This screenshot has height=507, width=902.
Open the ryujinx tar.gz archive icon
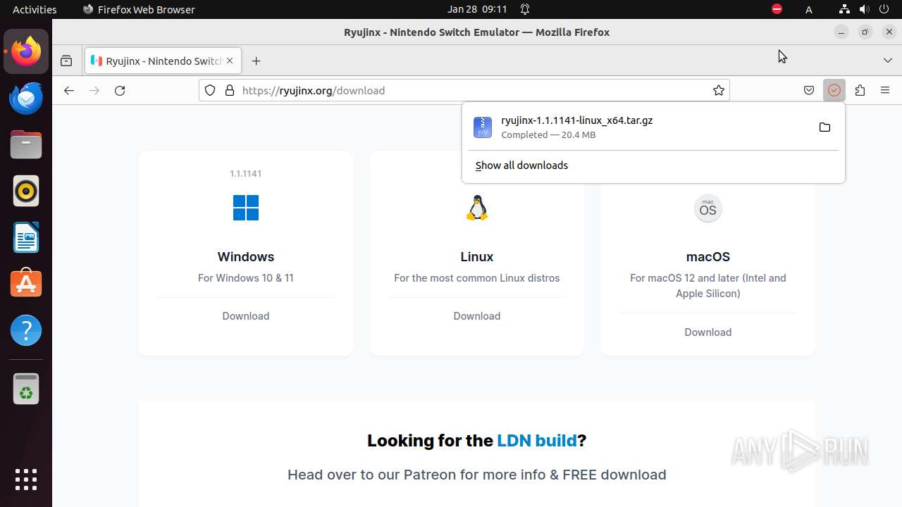pyautogui.click(x=483, y=127)
